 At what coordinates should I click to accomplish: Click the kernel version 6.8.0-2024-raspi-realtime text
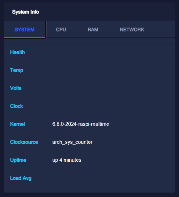pos(81,124)
